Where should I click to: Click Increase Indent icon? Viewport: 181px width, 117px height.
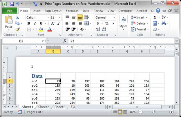pos(74,29)
